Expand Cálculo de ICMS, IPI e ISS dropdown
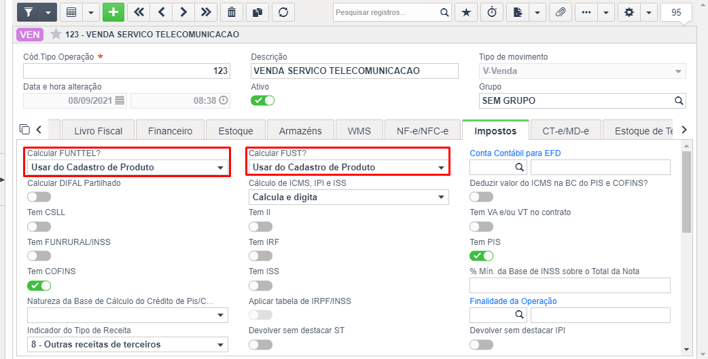Screen dimensions: 708x359 pyautogui.click(x=349, y=197)
